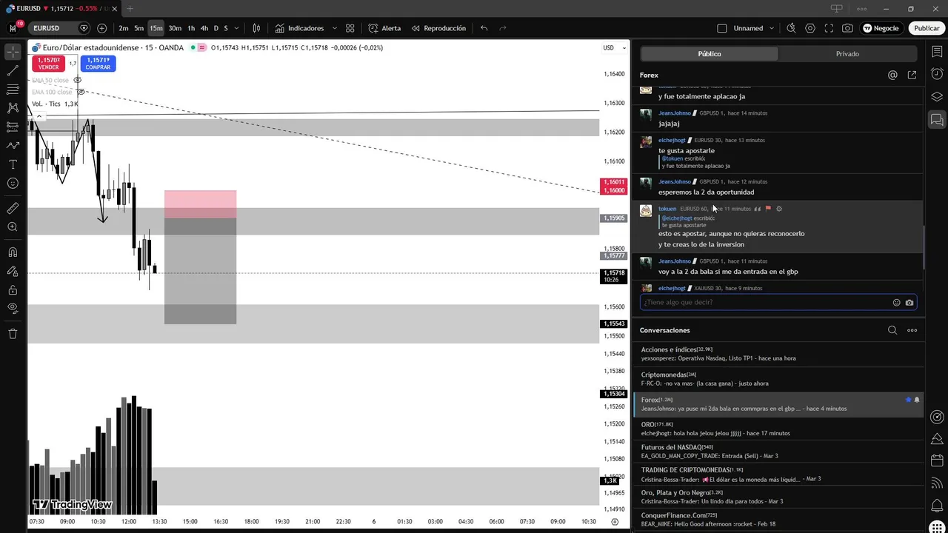Toggle lock all drawings
This screenshot has width=948, height=533.
13,290
